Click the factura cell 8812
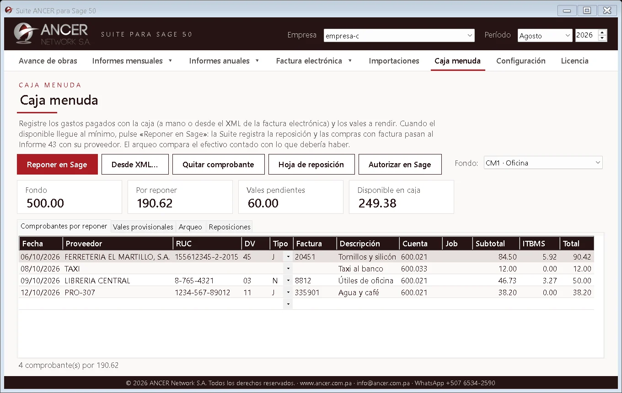 pos(315,281)
